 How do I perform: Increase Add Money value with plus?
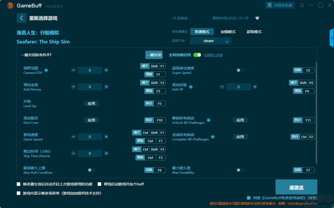106,87
